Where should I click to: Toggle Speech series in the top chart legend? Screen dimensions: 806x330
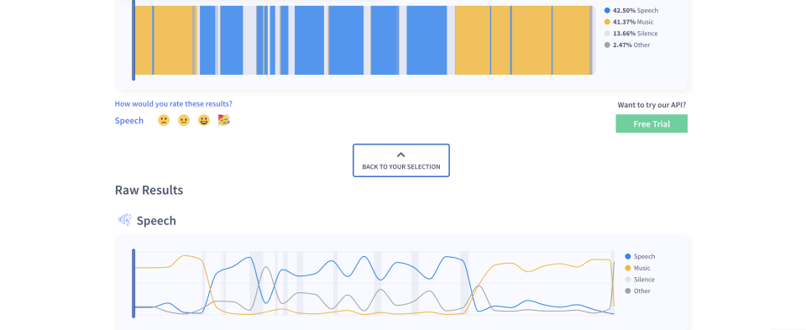pos(631,10)
